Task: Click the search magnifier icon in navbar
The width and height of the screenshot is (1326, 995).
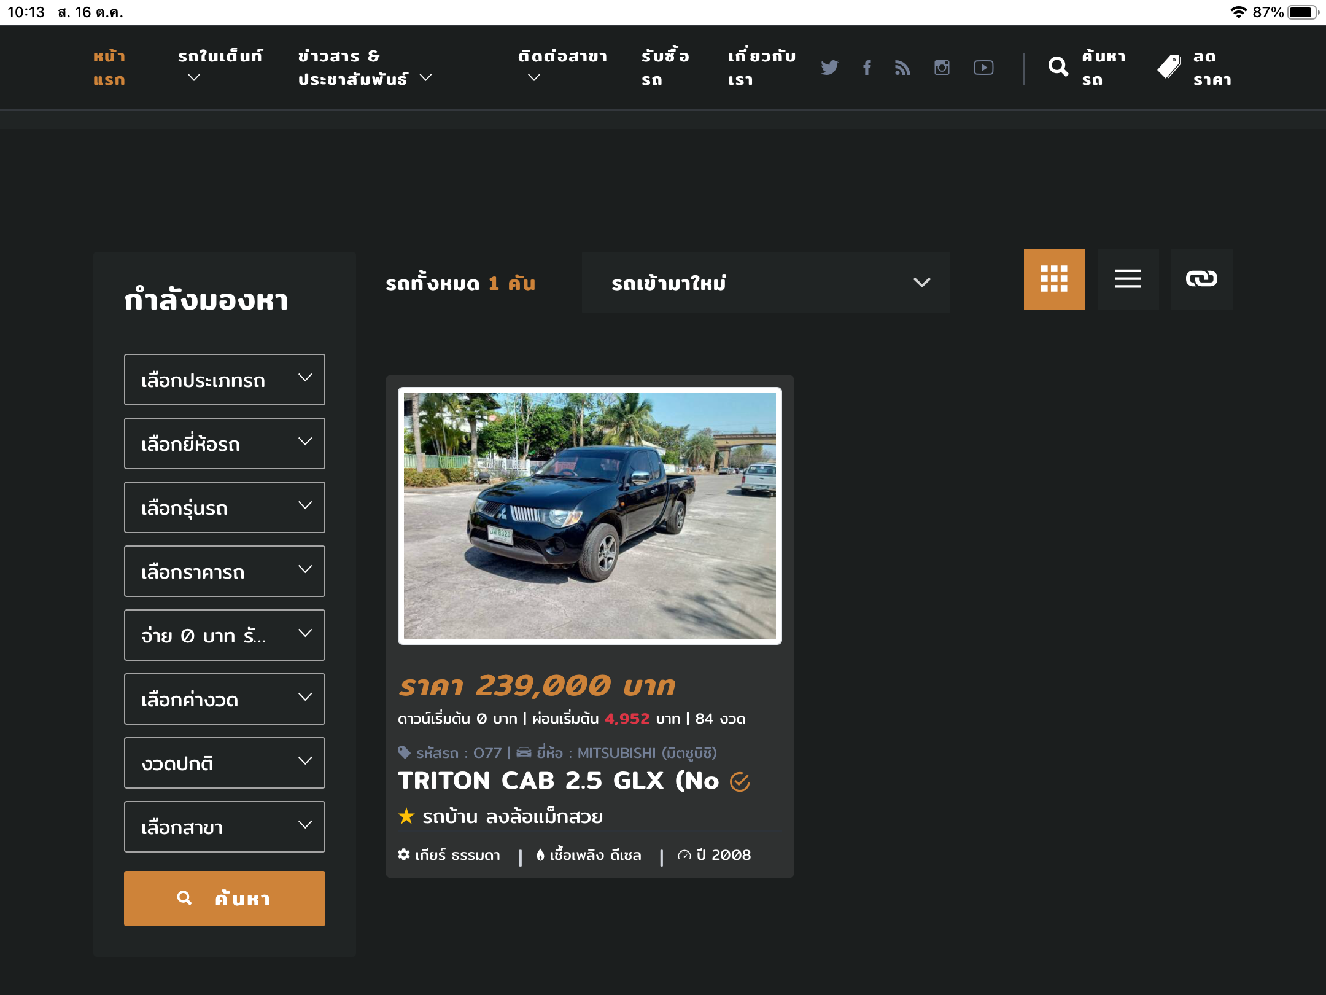Action: coord(1058,67)
